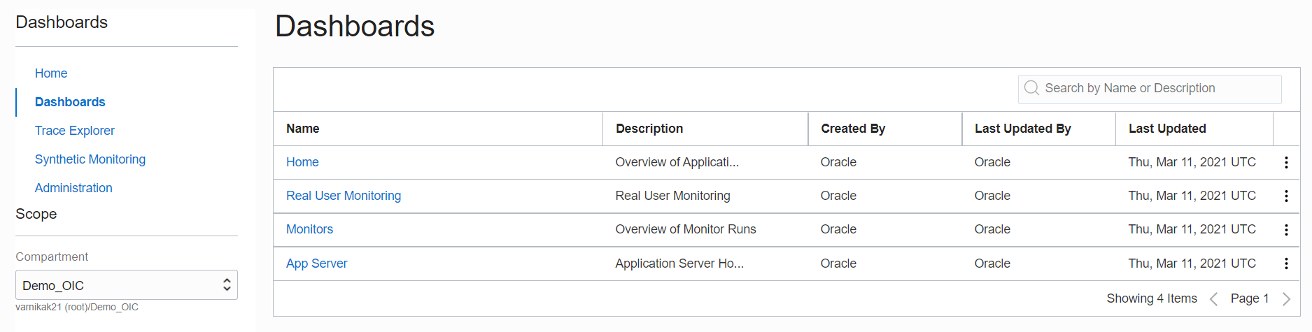Navigate to Synthetic Monitoring in sidebar
This screenshot has height=332, width=1312.
[90, 159]
